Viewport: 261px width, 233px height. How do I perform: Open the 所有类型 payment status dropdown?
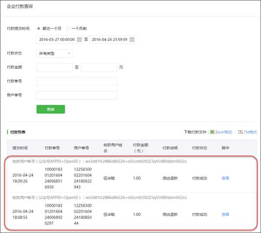pos(55,54)
